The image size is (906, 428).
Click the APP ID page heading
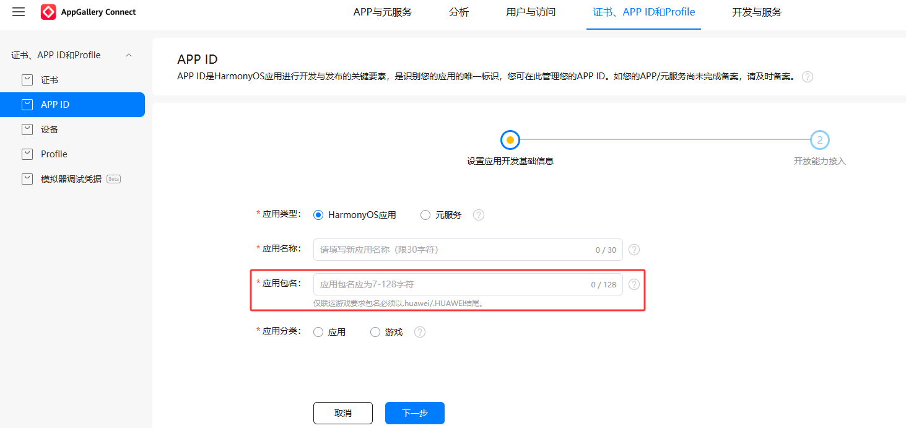point(198,59)
